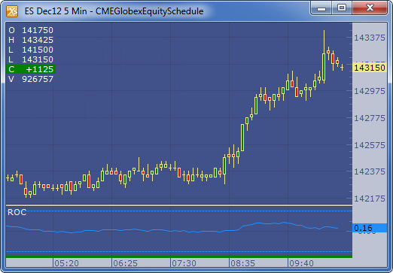
Task: Click the green C +1125 change field
Action: [31, 69]
